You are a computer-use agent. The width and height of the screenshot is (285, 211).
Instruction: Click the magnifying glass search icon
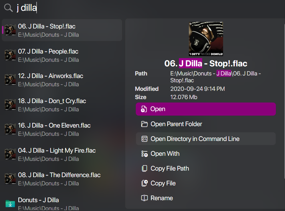click(8, 8)
